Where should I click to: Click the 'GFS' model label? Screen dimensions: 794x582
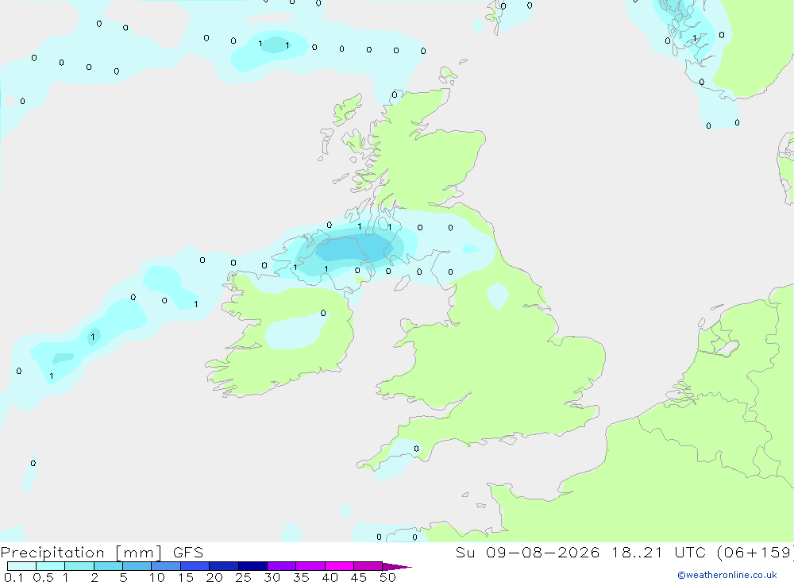click(x=188, y=552)
